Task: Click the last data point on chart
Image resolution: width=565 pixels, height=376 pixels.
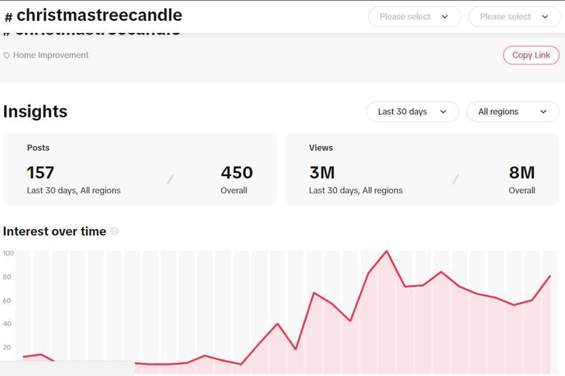Action: 550,276
